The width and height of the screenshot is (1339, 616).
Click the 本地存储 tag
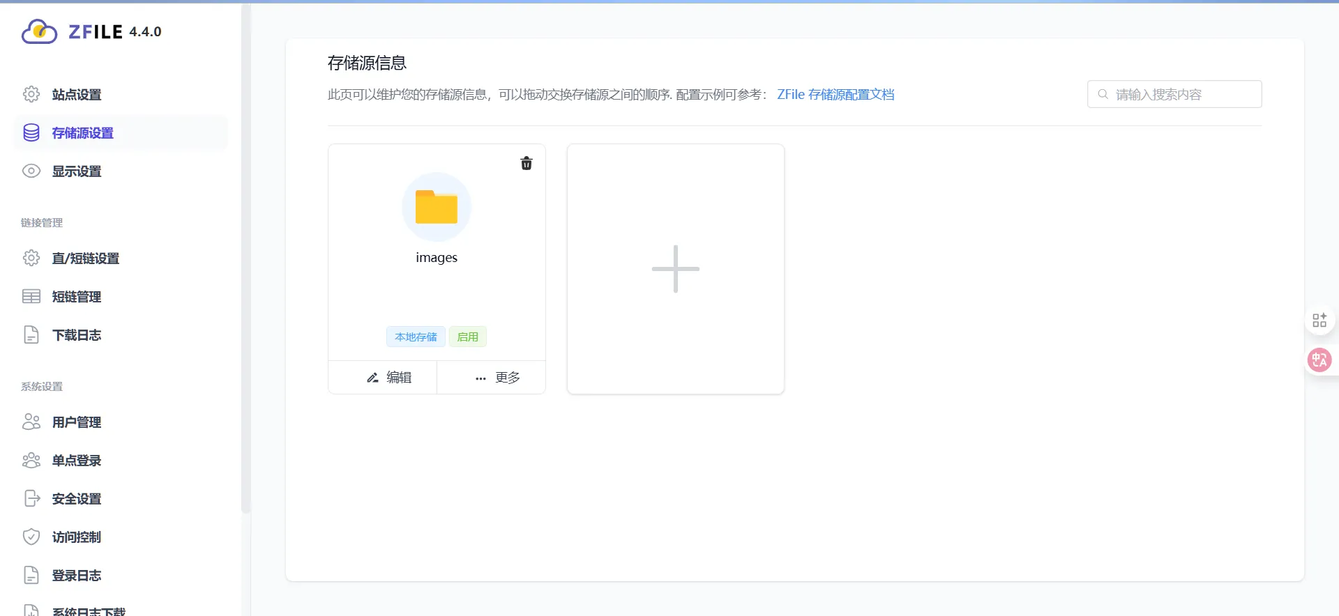tap(416, 337)
